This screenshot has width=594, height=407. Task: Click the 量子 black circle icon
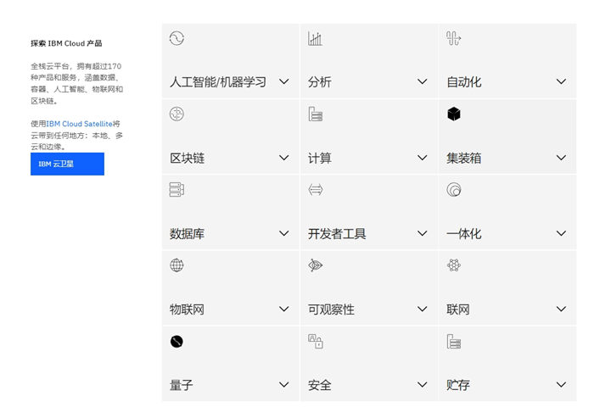[x=177, y=341]
